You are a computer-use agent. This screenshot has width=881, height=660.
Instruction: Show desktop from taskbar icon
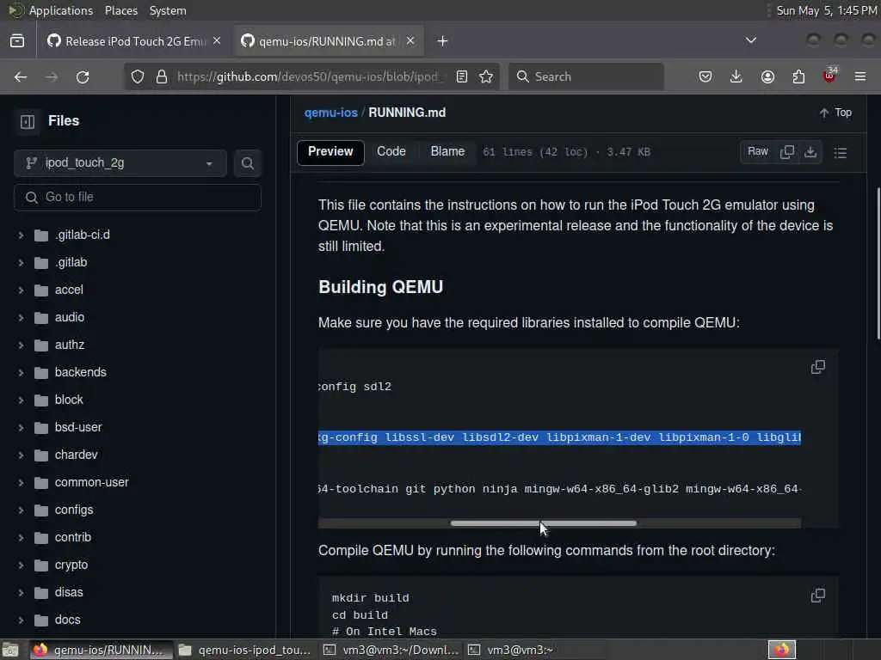point(10,651)
